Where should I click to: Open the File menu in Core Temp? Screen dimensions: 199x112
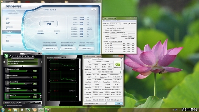coord(104,21)
